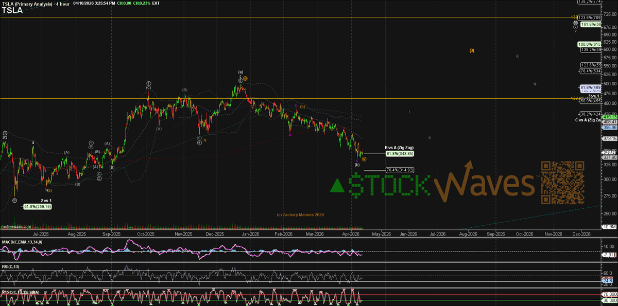
Task: Click the orange (3) wave label
Action: [472, 50]
